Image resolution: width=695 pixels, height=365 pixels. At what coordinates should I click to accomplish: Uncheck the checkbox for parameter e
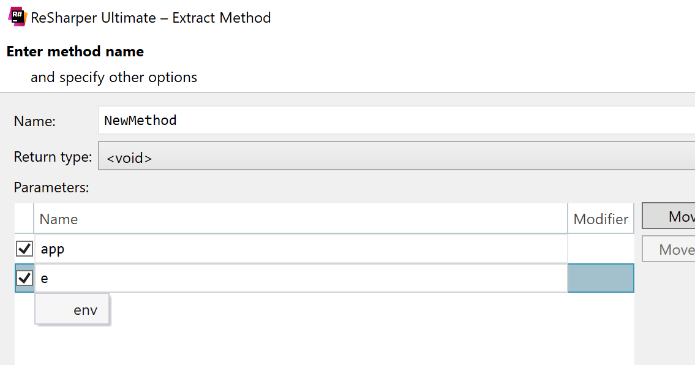(24, 278)
